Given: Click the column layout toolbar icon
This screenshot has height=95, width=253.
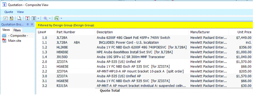Looking at the screenshot, I should [x=34, y=18].
